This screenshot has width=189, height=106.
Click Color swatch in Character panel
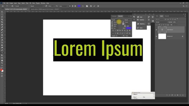pyautogui.click(x=129, y=28)
